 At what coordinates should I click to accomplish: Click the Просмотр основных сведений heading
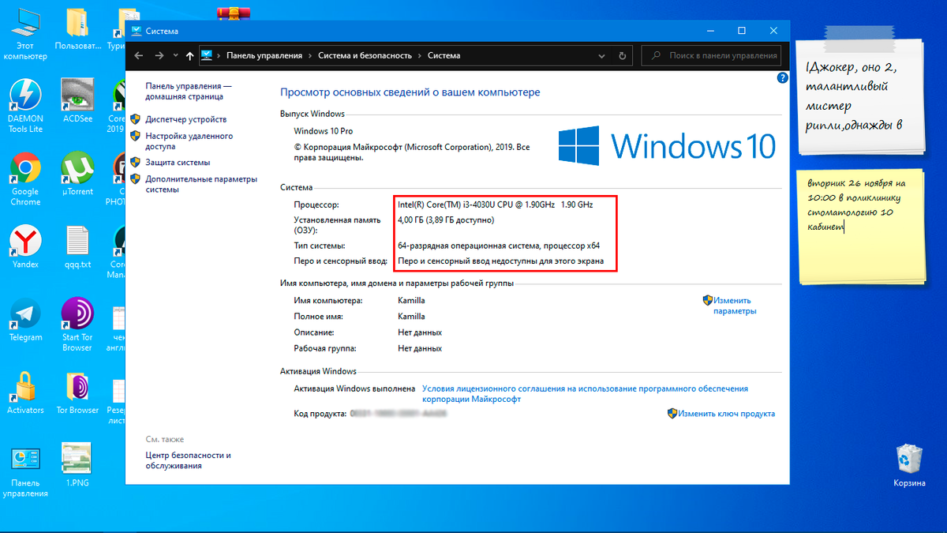(x=410, y=92)
